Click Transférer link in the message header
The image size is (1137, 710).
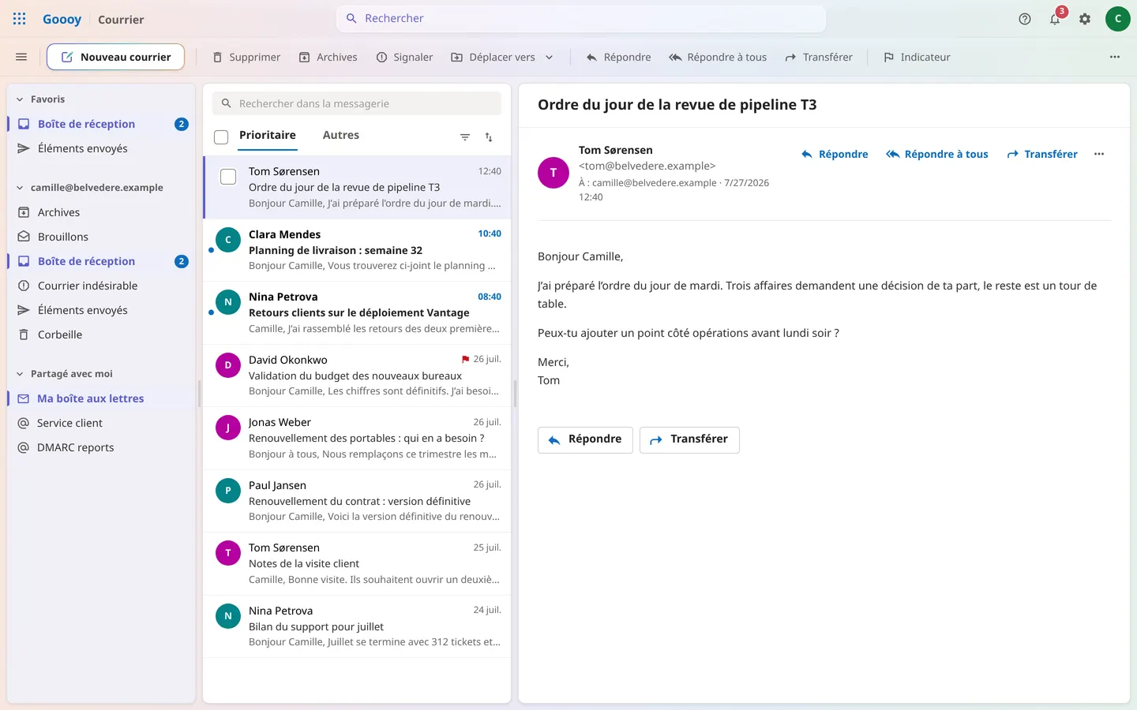coord(1042,154)
